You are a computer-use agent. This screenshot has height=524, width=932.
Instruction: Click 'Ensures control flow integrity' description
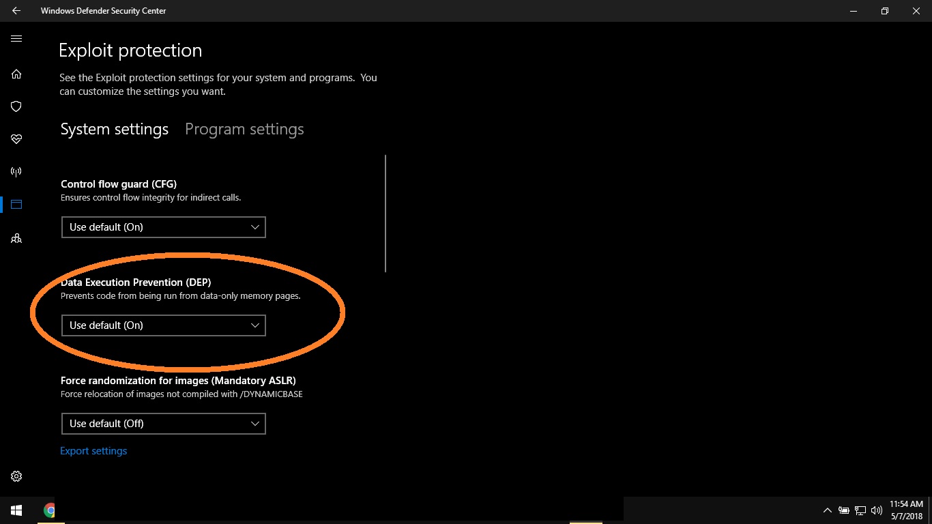tap(151, 198)
